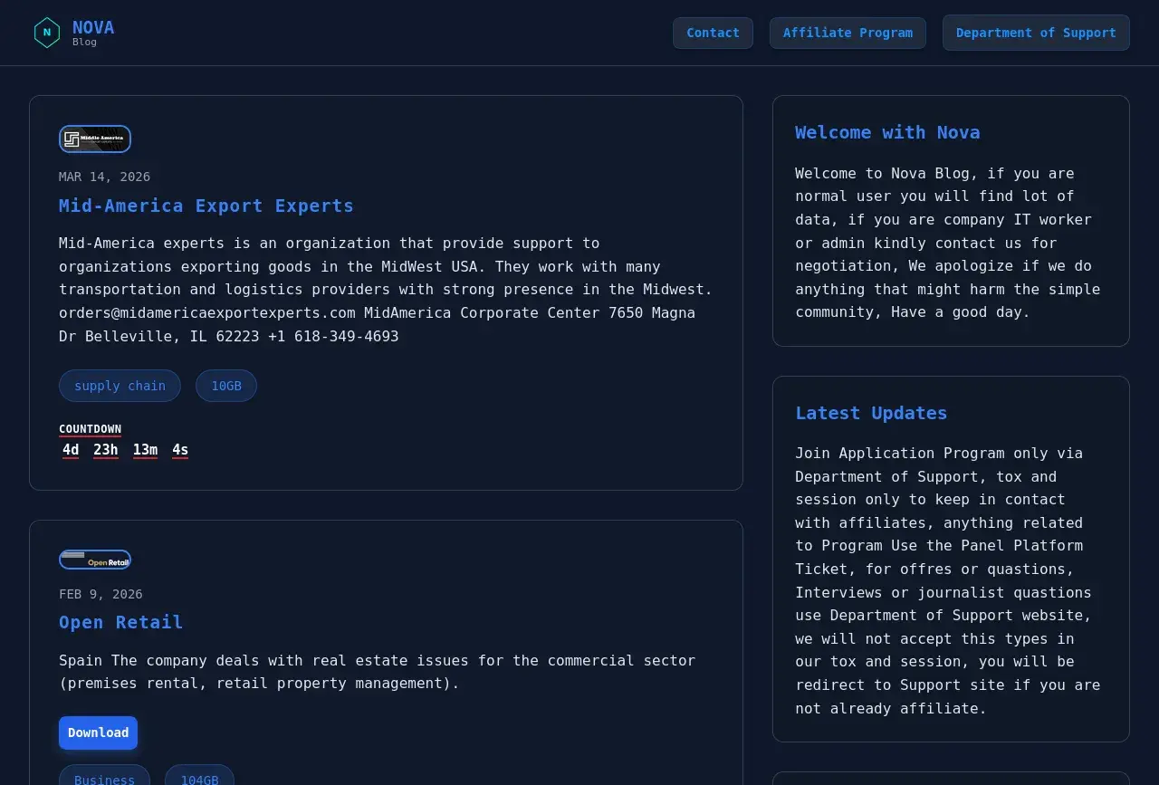Click the 10GB size tag
Viewport: 1159px width, 785px height.
(226, 386)
